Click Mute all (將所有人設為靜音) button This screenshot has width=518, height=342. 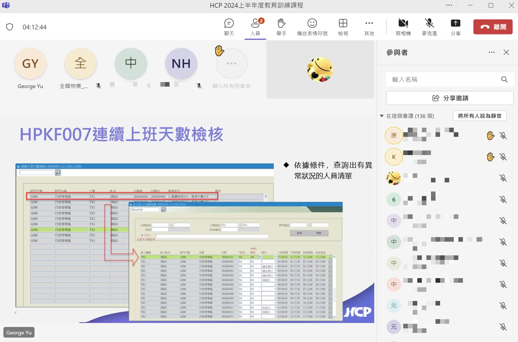pyautogui.click(x=479, y=116)
